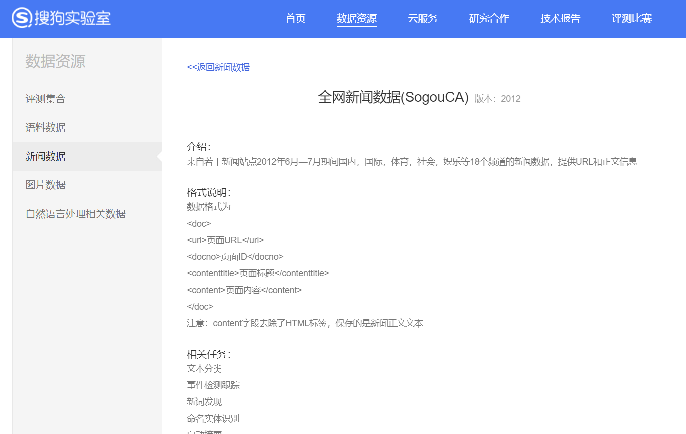Click the 介绍： heading

(199, 147)
